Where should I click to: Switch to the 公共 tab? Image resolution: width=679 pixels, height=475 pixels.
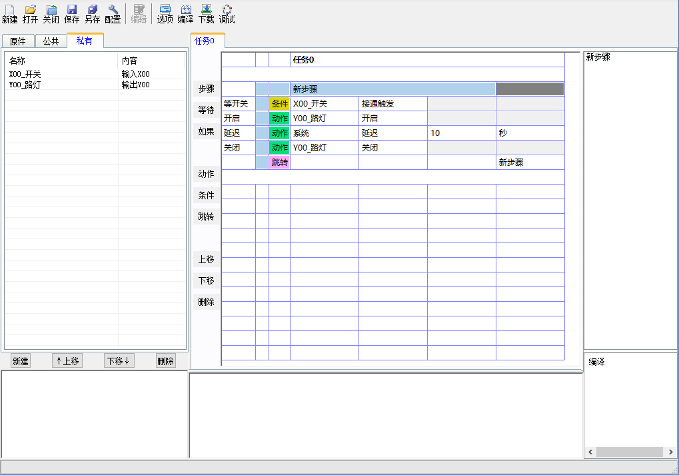pyautogui.click(x=51, y=41)
